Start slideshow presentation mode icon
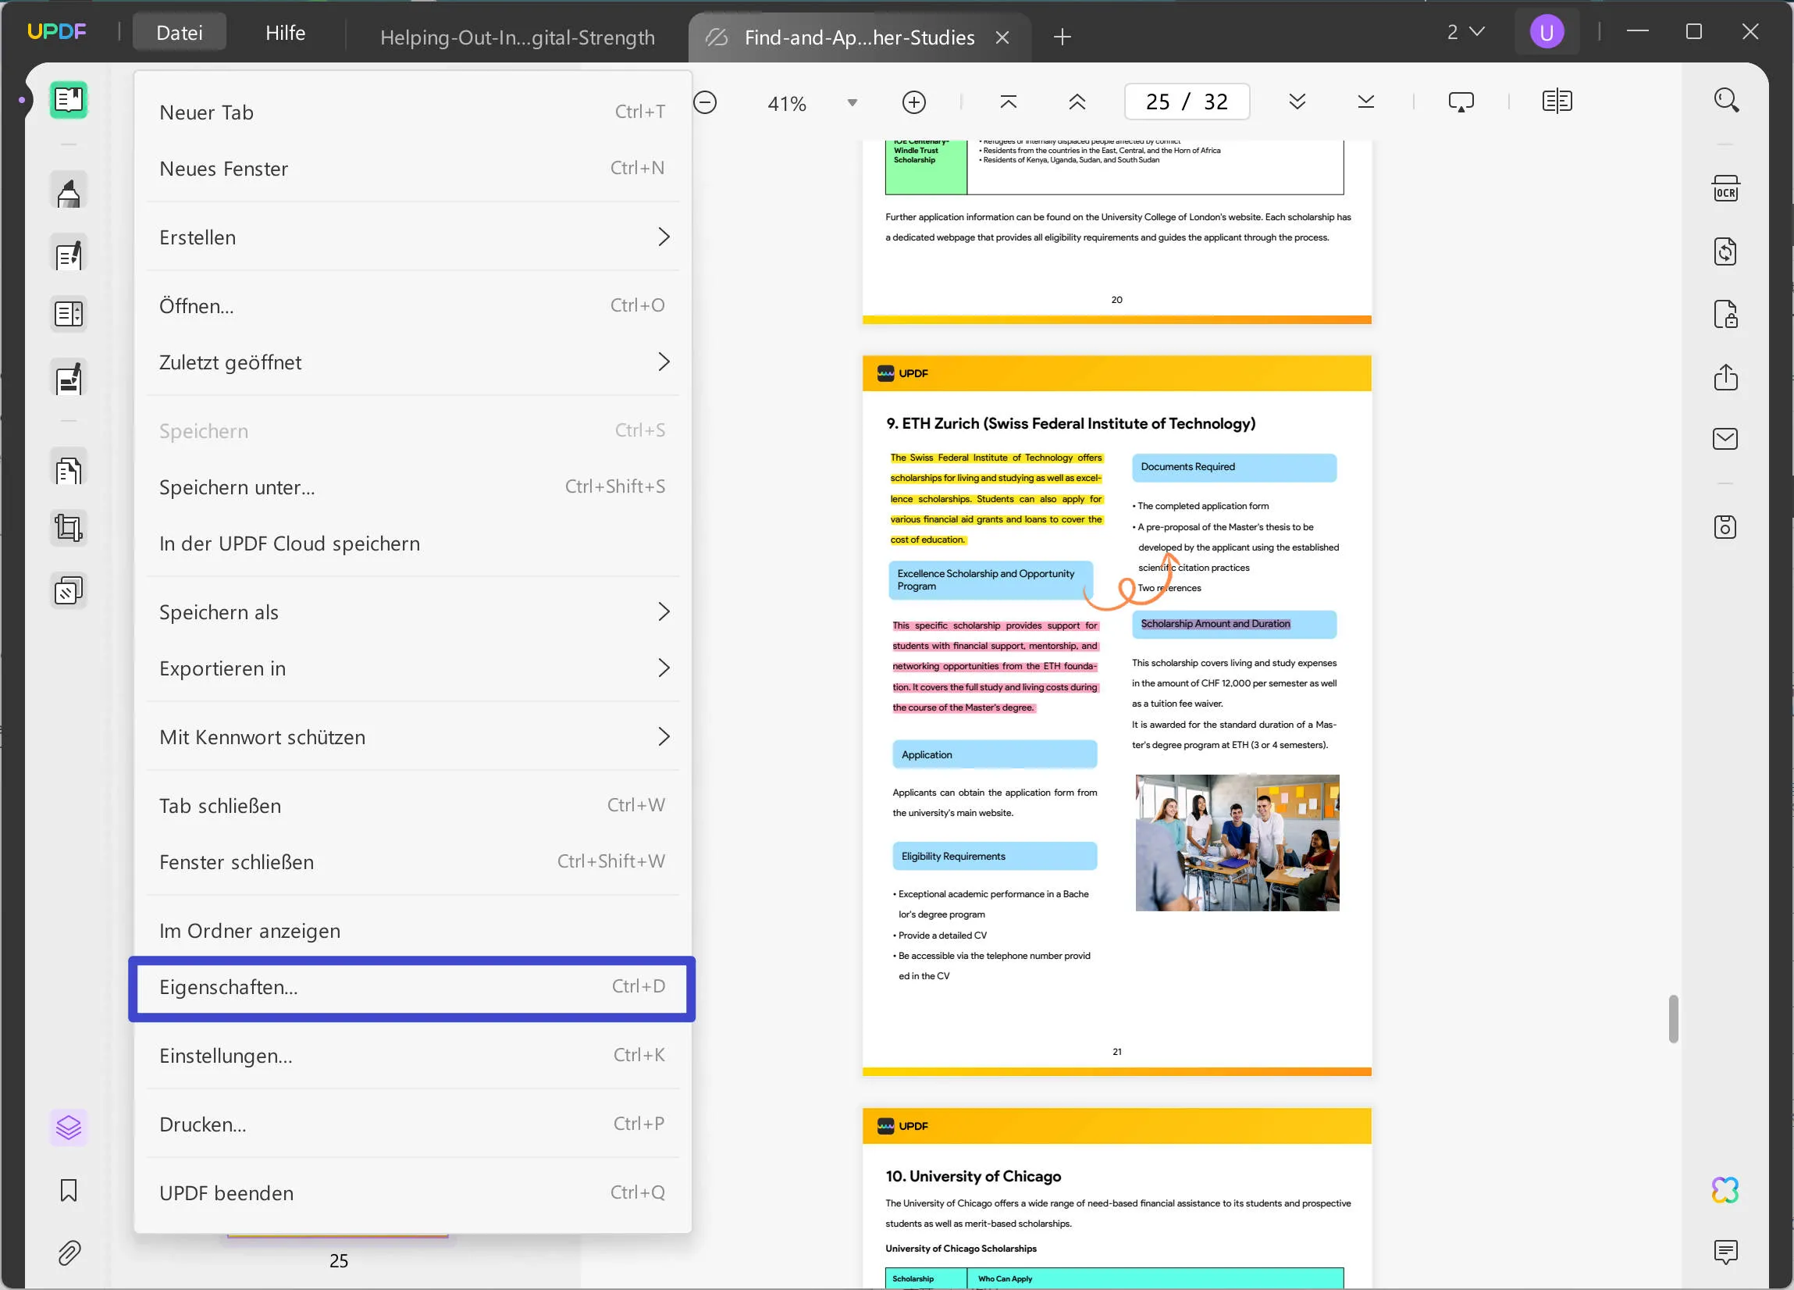The width and height of the screenshot is (1794, 1290). click(1460, 102)
